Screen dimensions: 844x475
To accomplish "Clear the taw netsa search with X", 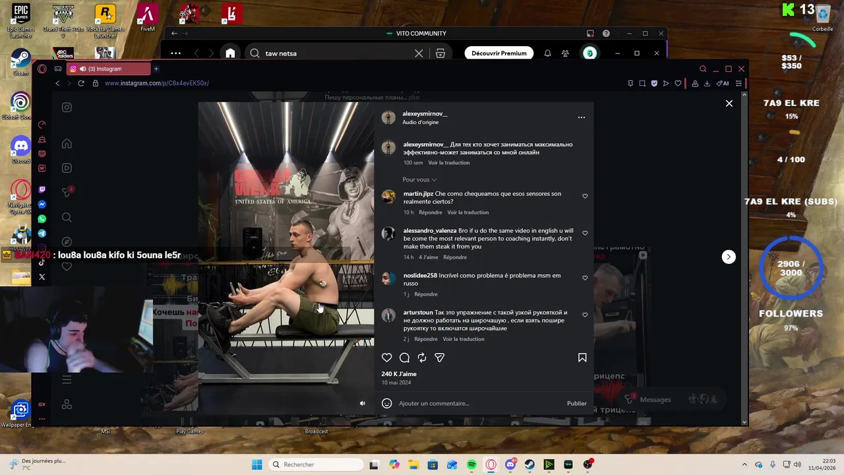I will point(419,53).
